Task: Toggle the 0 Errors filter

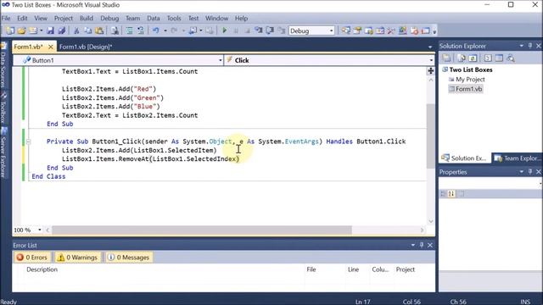Action: (x=32, y=258)
